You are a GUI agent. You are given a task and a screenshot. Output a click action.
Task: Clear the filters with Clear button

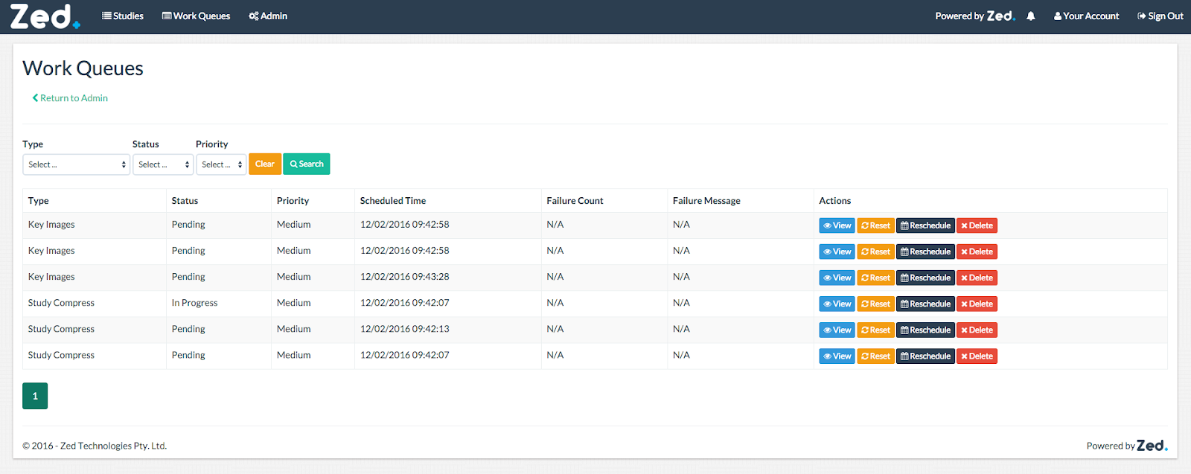(265, 164)
